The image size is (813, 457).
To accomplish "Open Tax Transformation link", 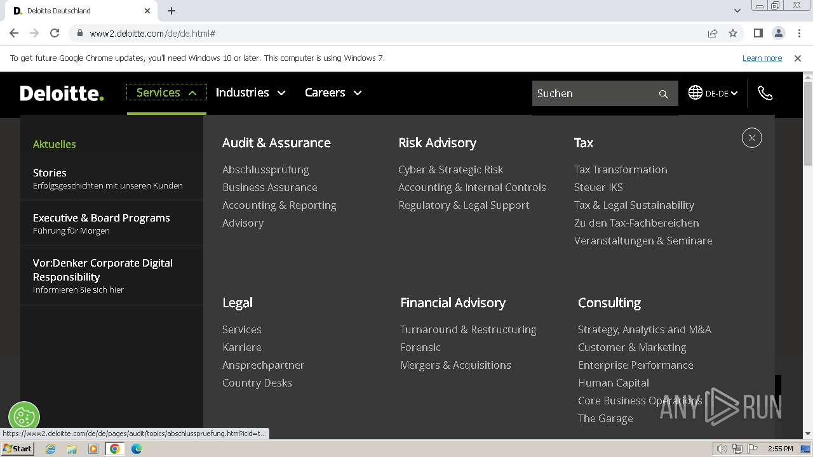I will pos(621,169).
